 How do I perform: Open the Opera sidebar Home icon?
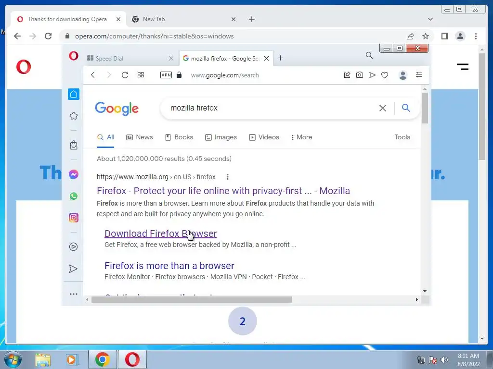74,94
